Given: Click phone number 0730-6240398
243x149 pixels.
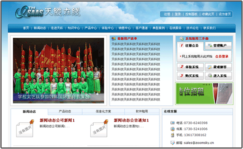Looking at the screenshot, I should [x=196, y=123].
